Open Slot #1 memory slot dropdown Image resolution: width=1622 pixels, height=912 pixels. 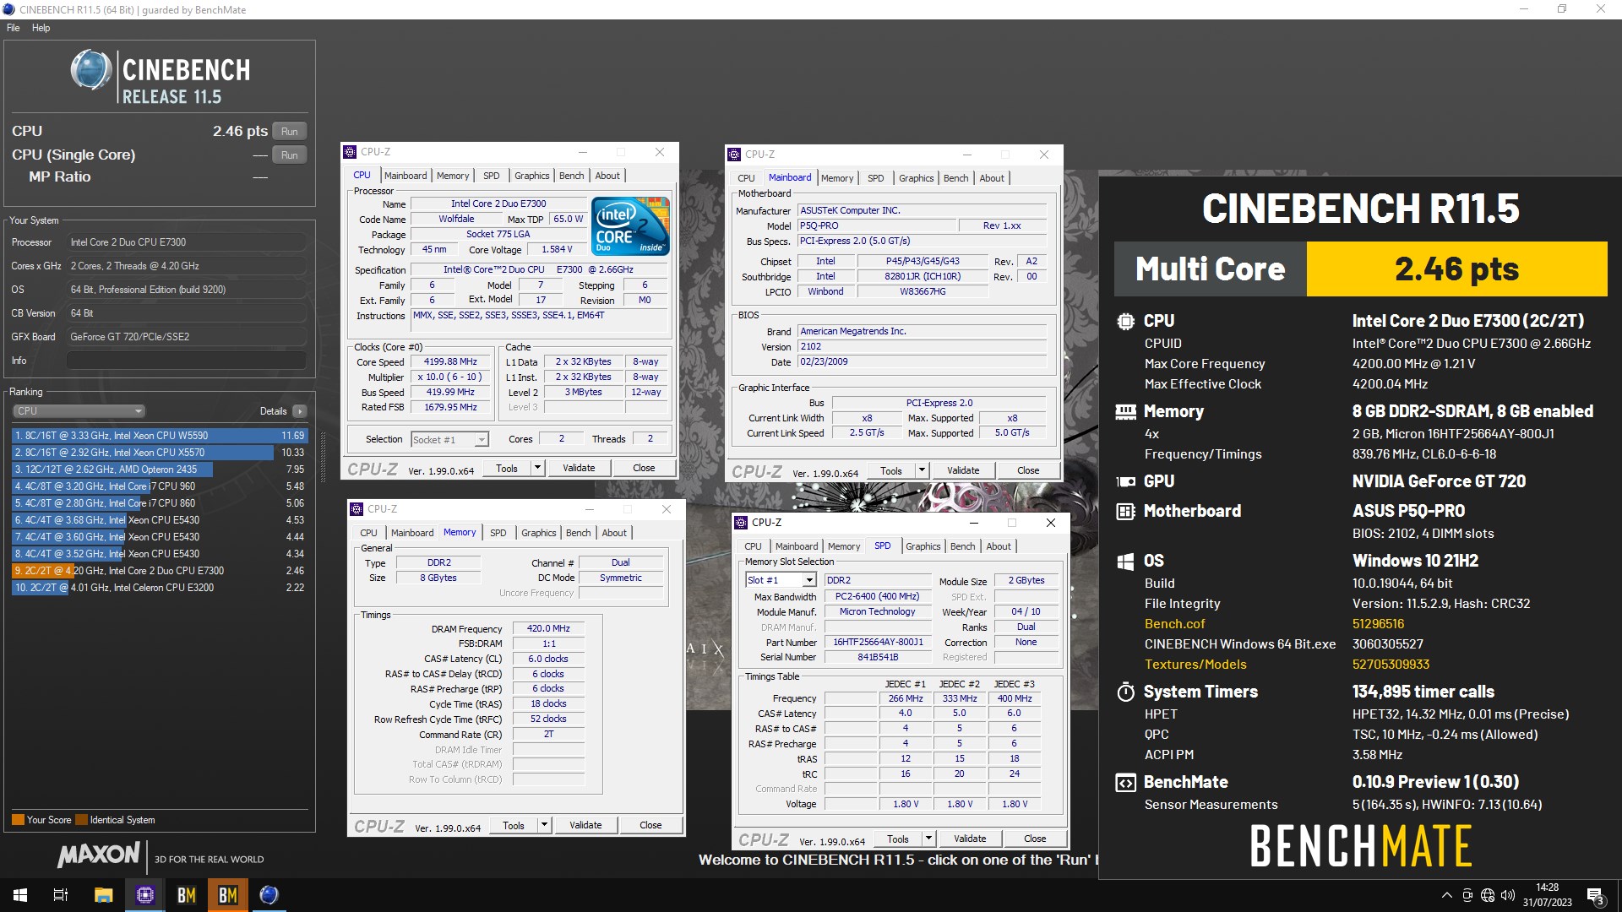781,580
